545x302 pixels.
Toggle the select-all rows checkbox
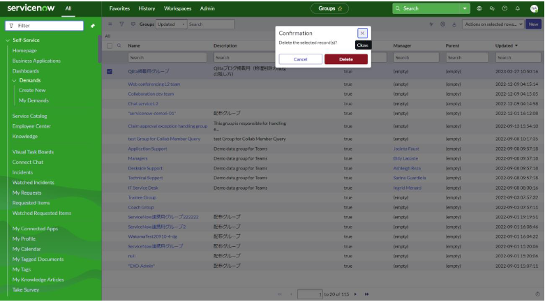110,46
